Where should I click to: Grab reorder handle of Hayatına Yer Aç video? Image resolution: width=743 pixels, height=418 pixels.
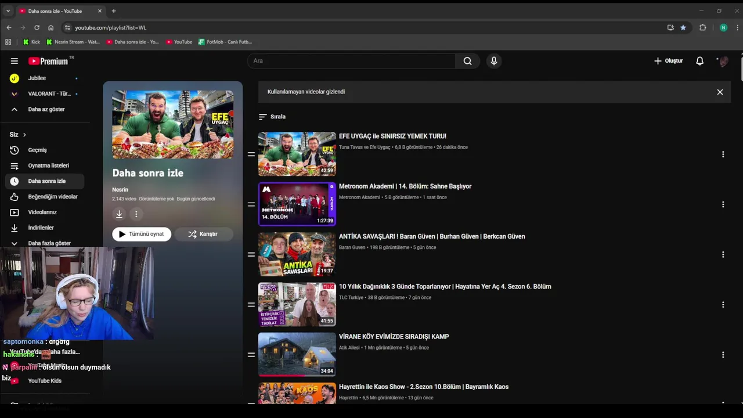pyautogui.click(x=251, y=305)
